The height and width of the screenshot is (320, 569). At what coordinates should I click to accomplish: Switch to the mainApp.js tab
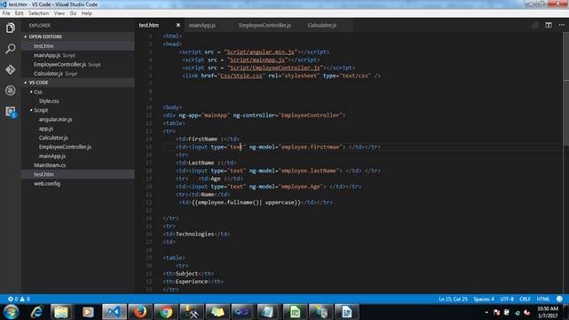click(x=202, y=25)
